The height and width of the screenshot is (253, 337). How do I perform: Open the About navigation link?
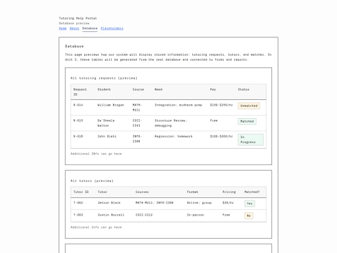pyautogui.click(x=74, y=28)
